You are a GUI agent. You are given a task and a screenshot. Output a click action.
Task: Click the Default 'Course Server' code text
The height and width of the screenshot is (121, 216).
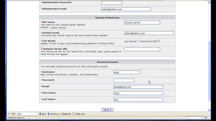pos(58,28)
